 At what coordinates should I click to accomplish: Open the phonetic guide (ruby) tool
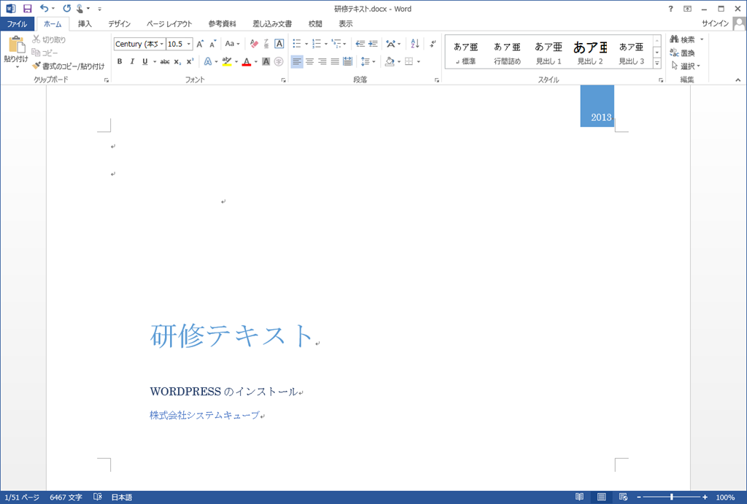(x=266, y=44)
